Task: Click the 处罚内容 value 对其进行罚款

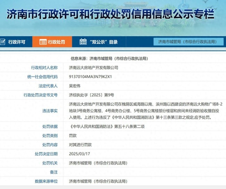Action: coord(80,145)
